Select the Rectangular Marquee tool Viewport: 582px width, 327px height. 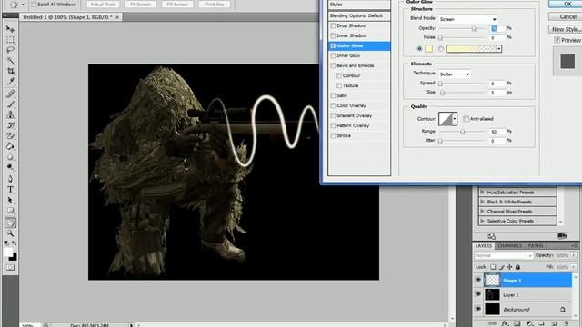[10, 40]
